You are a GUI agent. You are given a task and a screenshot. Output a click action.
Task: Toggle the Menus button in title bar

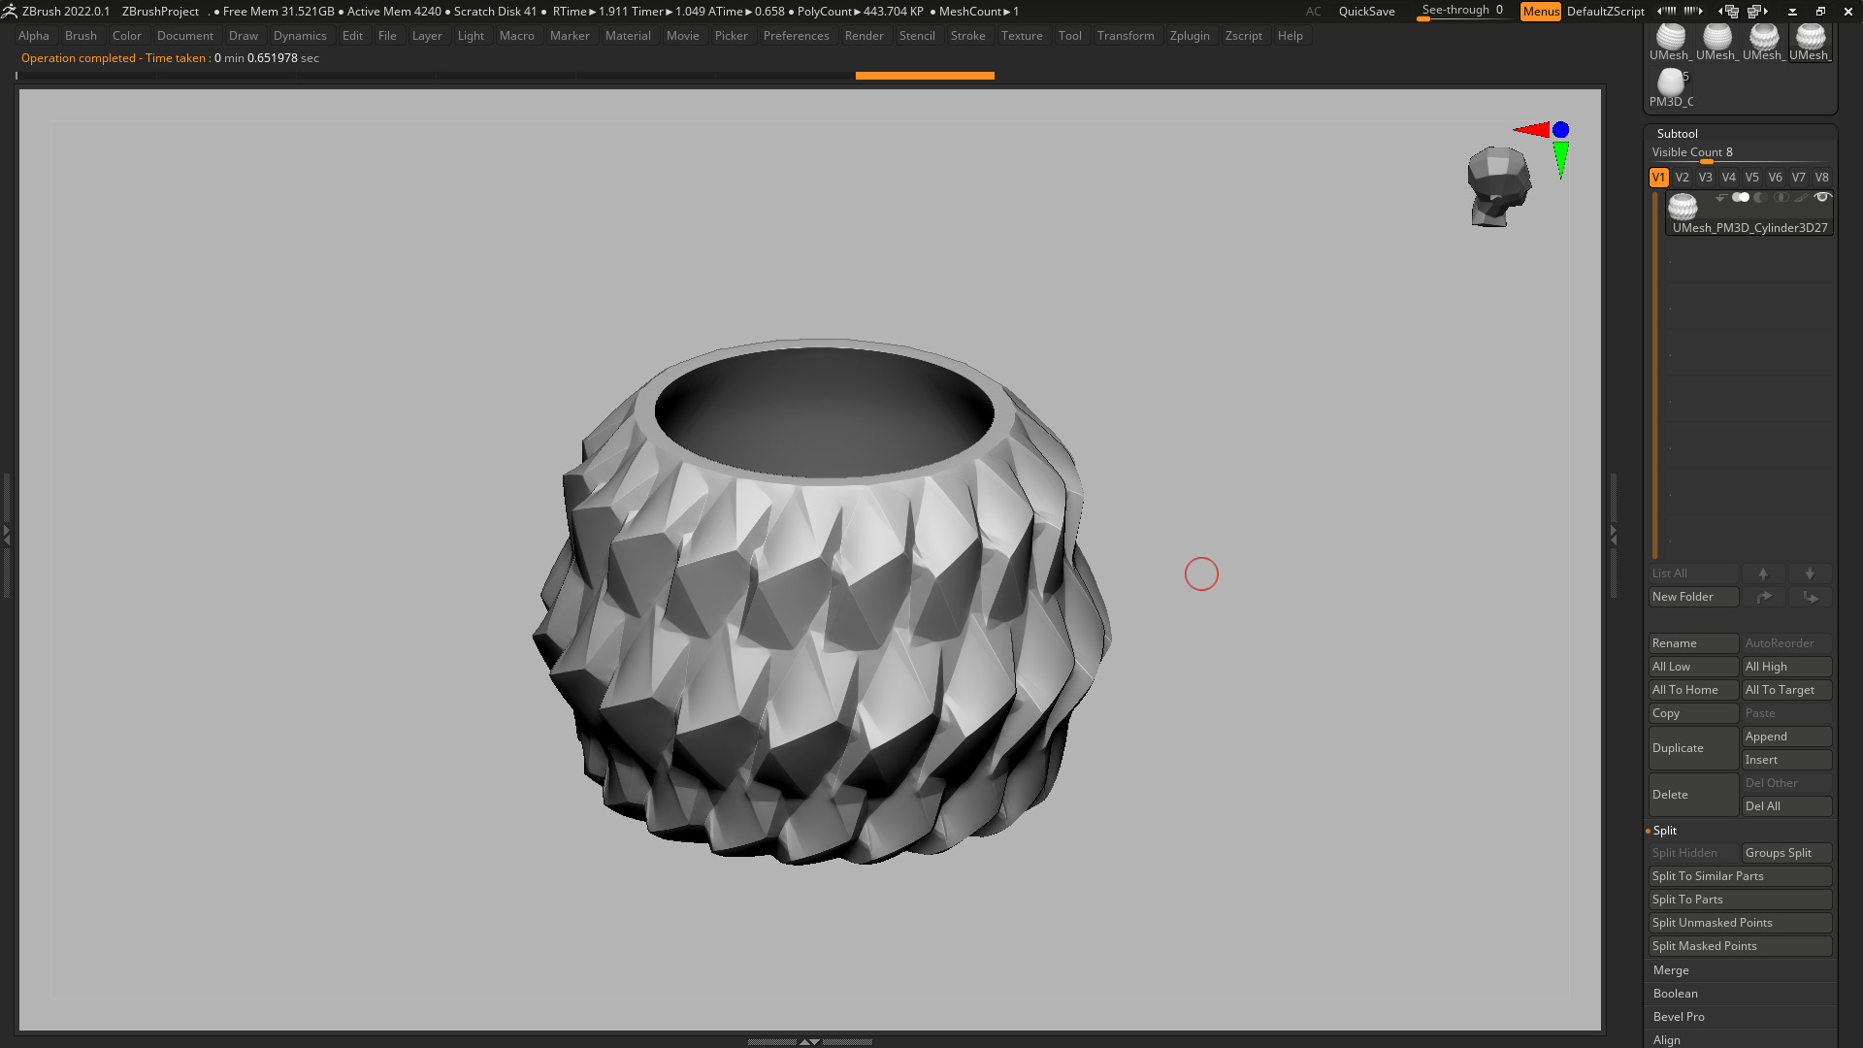1540,11
